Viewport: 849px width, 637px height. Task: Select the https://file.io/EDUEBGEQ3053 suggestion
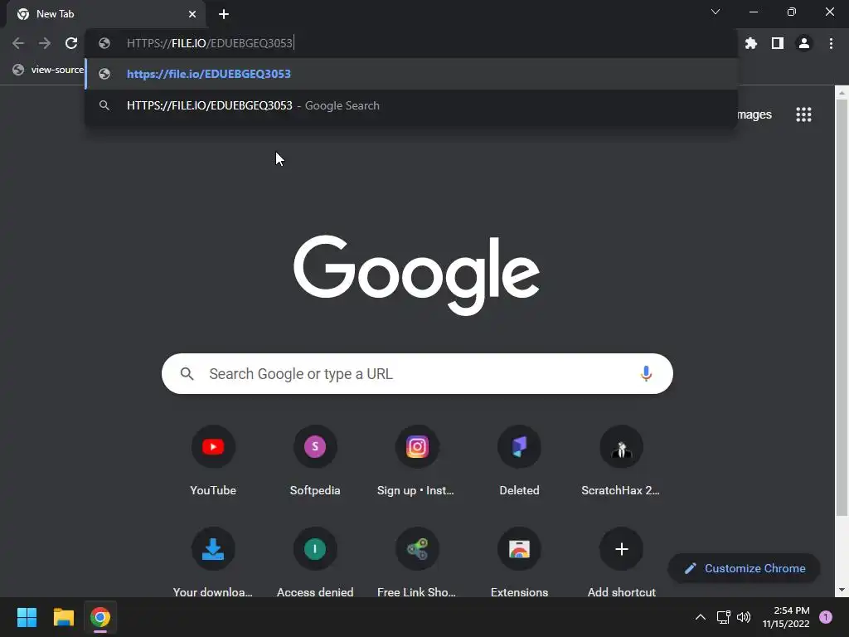coord(411,74)
